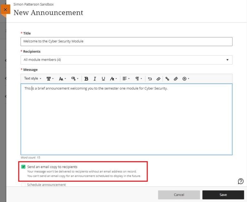This screenshot has width=247, height=202.
Task: Open the help question mark icon
Action: pyautogui.click(x=241, y=181)
